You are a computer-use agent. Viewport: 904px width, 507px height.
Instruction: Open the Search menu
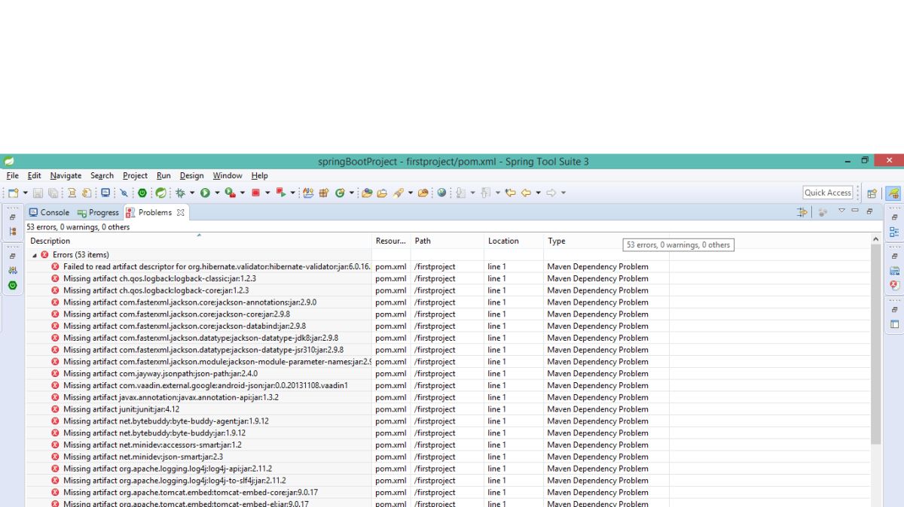(x=102, y=175)
